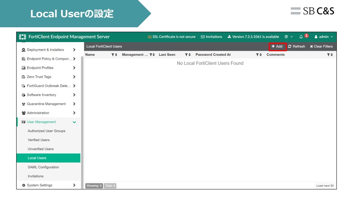Filter the Name column
353x199 pixels.
113,55
